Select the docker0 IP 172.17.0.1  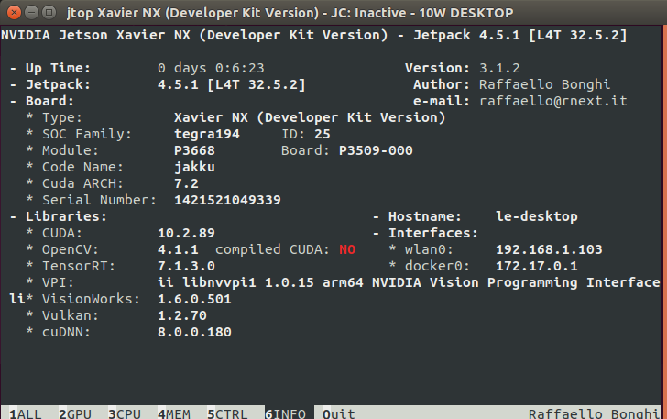[536, 266]
